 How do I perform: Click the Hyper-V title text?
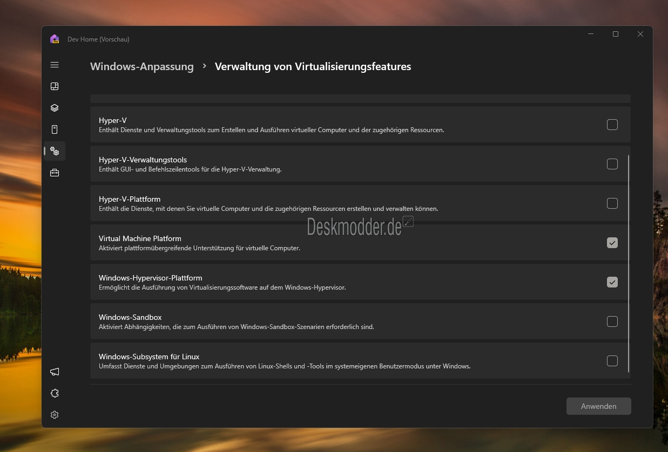113,120
